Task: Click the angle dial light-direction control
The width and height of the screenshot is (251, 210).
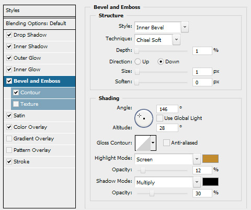Action: tap(144, 118)
